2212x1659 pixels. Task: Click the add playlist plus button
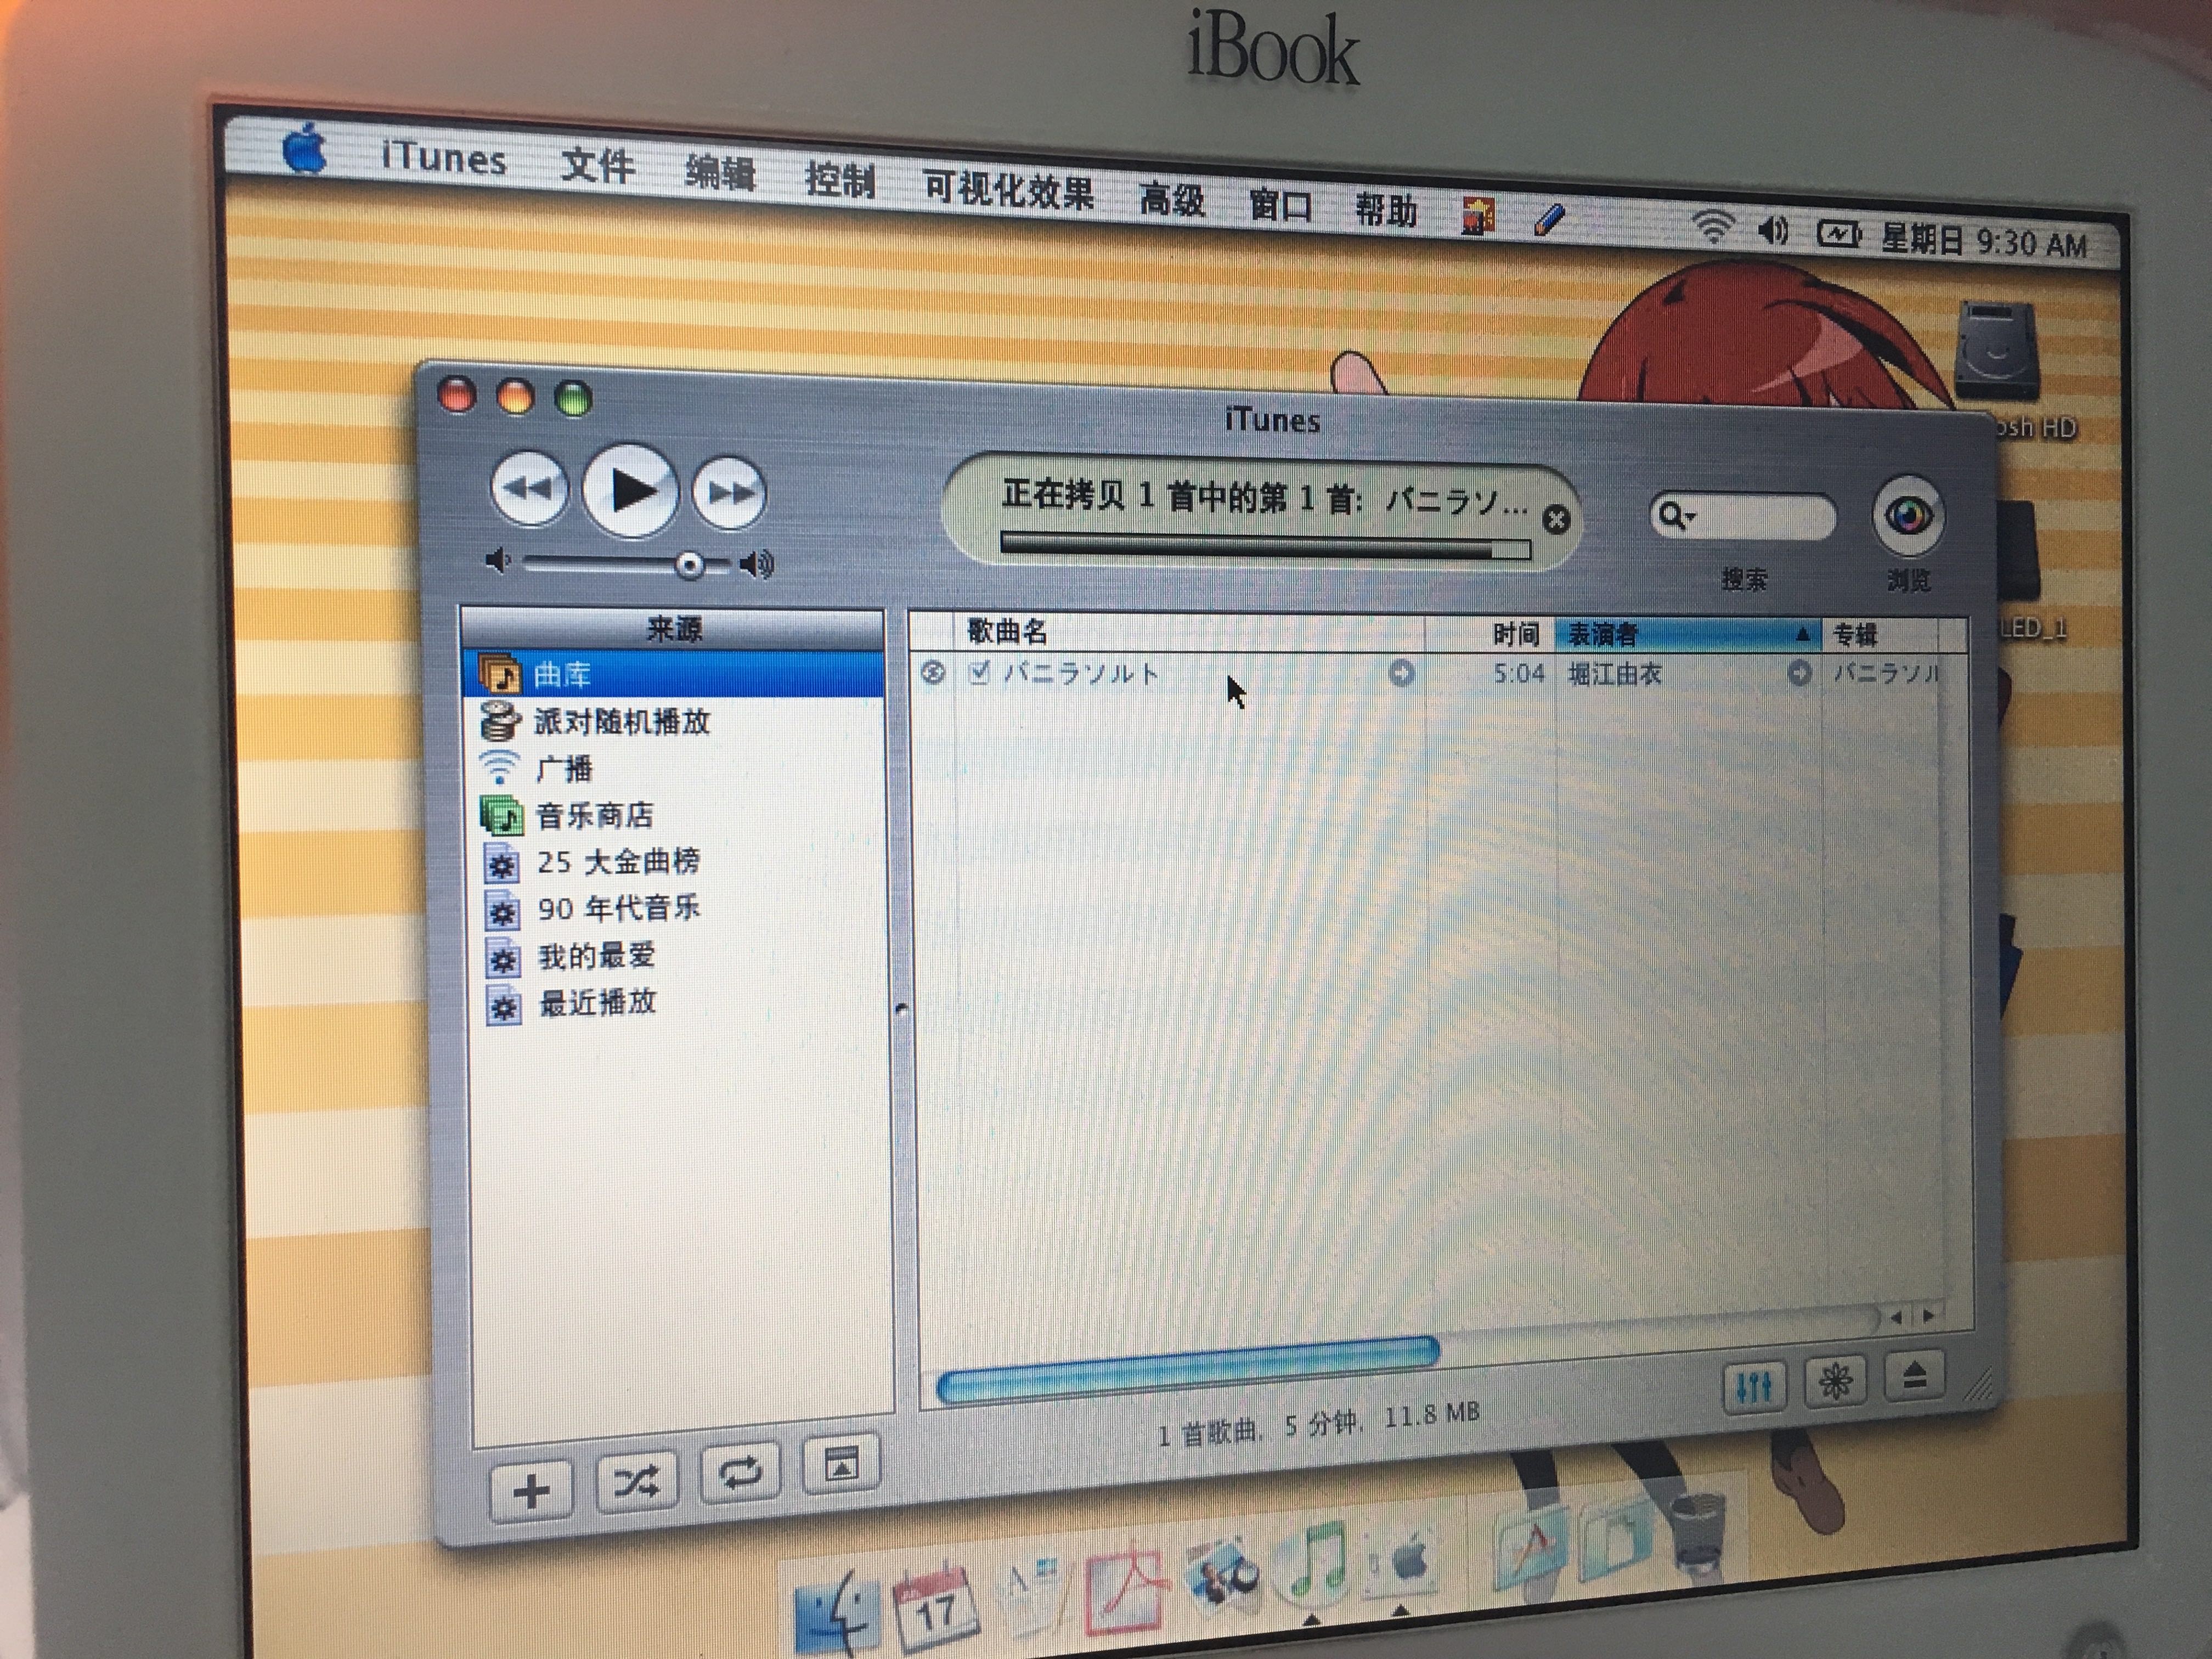[x=531, y=1491]
